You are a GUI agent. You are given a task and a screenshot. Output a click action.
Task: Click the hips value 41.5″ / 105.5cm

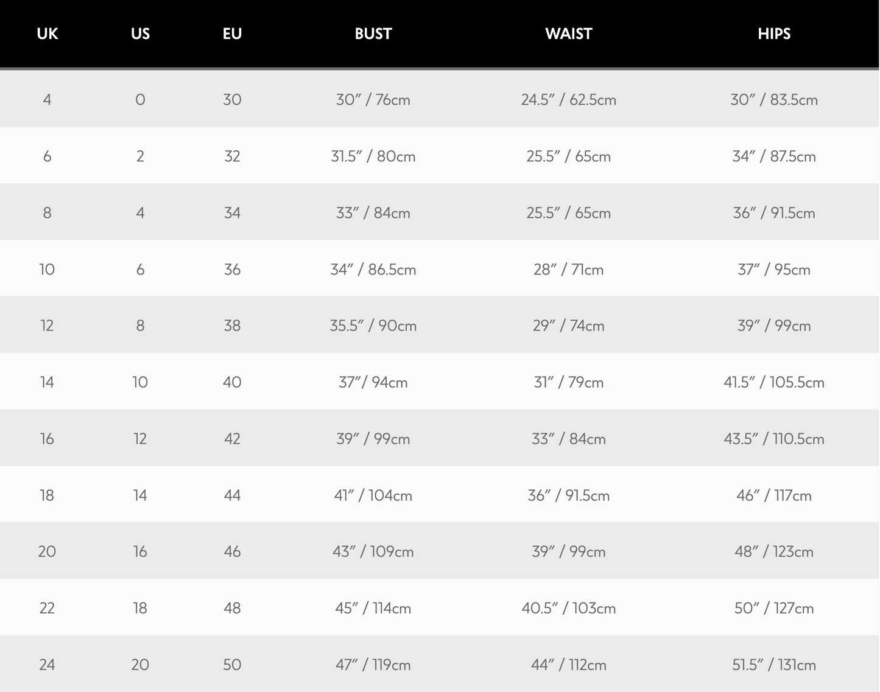point(773,382)
